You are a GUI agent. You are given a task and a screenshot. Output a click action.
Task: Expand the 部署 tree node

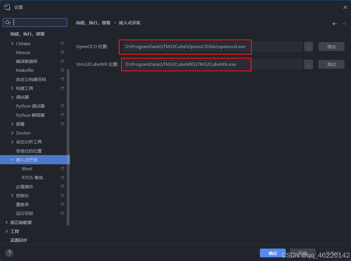12,124
